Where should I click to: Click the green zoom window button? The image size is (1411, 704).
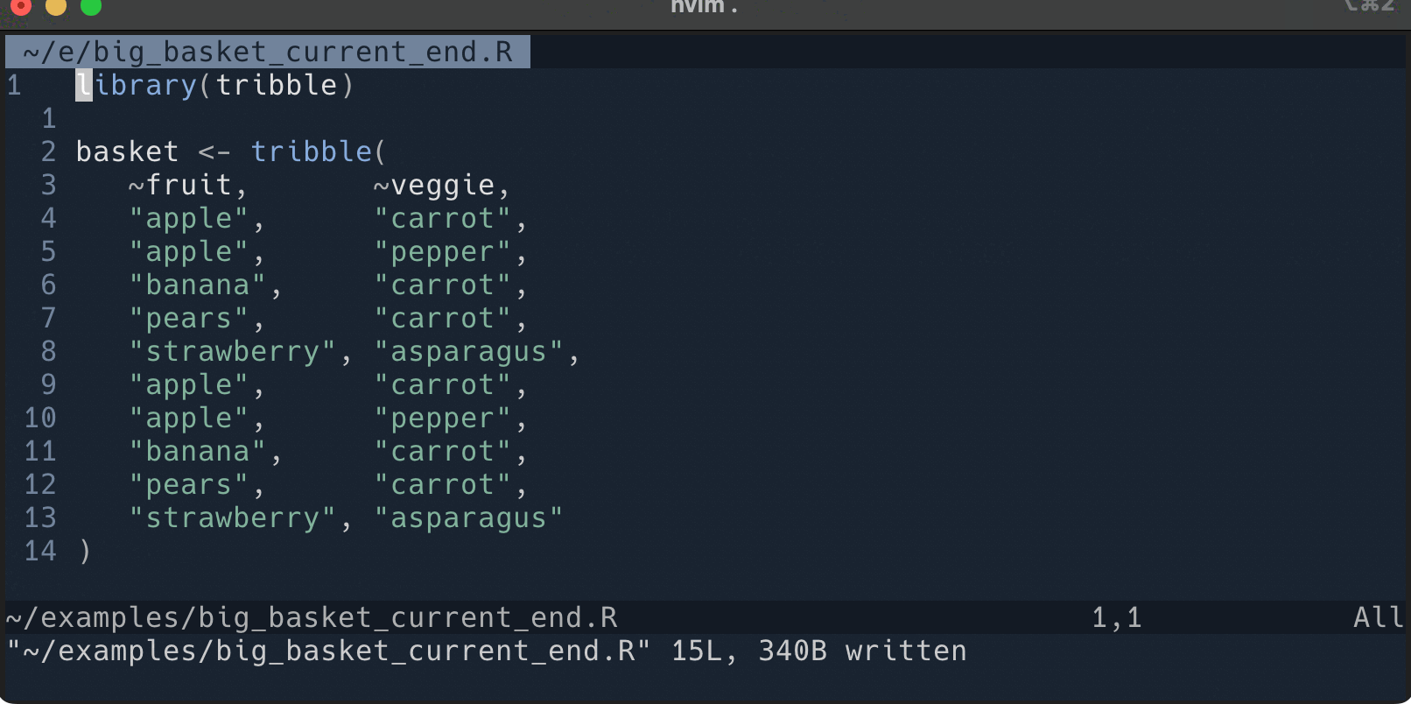coord(91,6)
